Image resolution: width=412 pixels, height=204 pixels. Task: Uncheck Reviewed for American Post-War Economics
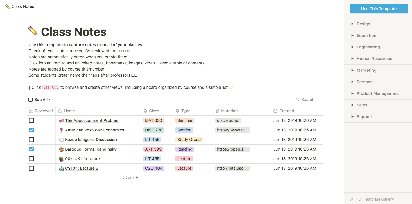coord(31,130)
